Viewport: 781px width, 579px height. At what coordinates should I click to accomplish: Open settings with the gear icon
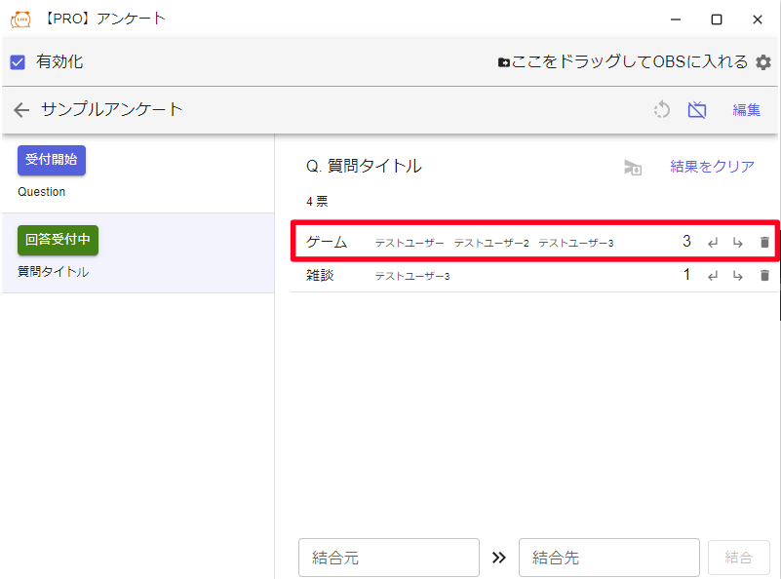coord(763,62)
